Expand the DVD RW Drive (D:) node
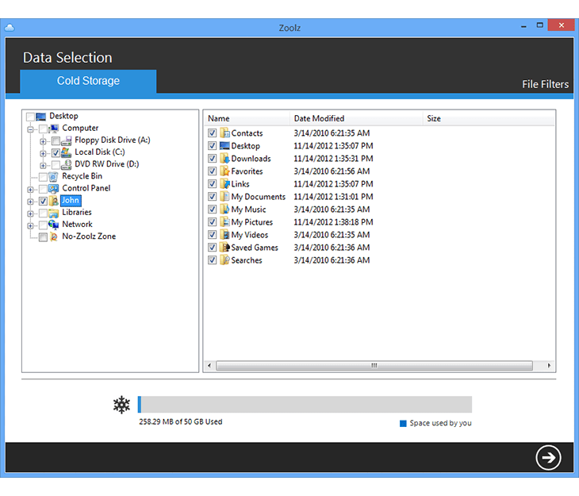This screenshot has width=579, height=496. coord(43,165)
